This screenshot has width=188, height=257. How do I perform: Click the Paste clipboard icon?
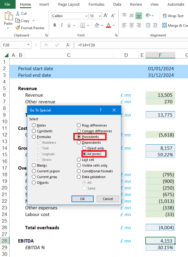tap(8, 17)
